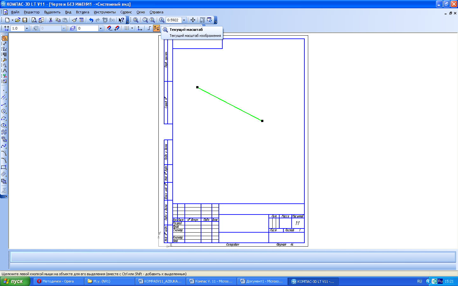
Task: Switch to Методички - Opera taskbar button
Action: 59,281
